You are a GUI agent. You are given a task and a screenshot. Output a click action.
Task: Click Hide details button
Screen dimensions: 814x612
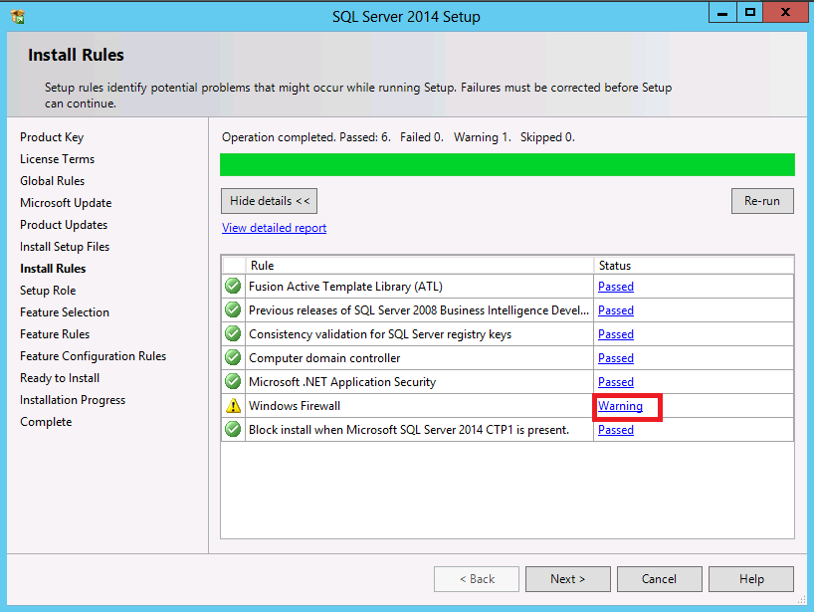tap(269, 201)
